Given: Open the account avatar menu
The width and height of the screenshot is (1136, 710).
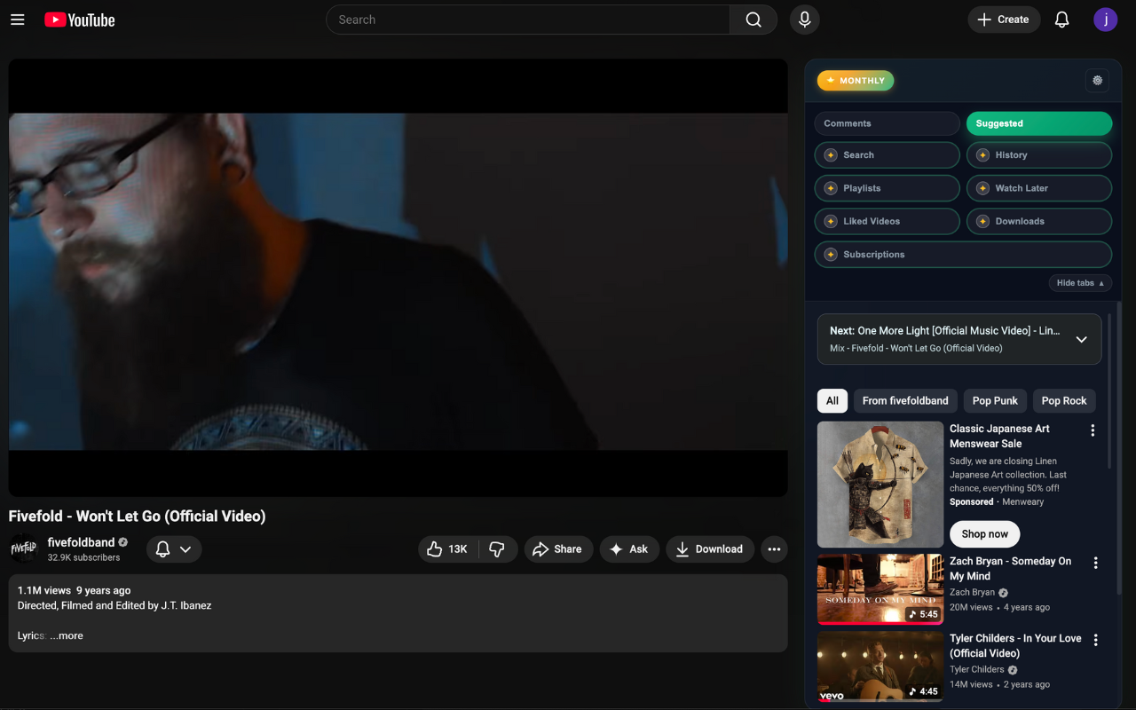Looking at the screenshot, I should pyautogui.click(x=1105, y=20).
